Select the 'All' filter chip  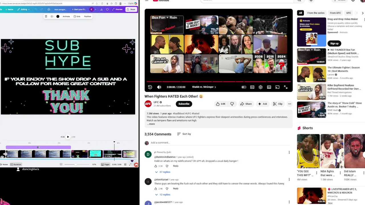[x=300, y=13]
